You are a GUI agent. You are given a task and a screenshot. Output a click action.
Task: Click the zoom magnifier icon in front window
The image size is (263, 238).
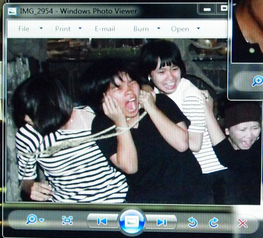[32, 219]
